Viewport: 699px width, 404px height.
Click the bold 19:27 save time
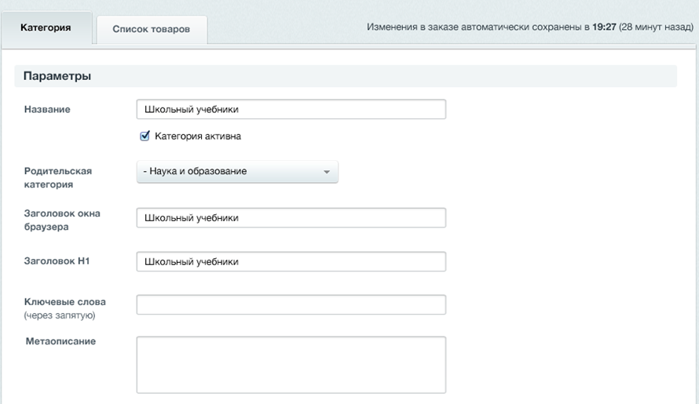click(x=604, y=27)
